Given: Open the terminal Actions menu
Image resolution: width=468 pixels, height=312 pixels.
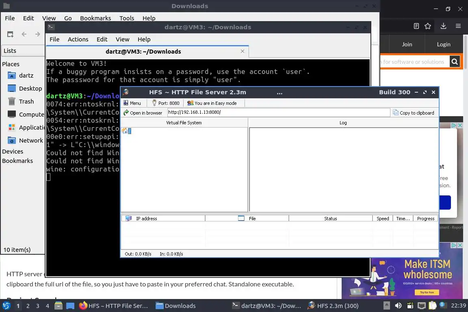Looking at the screenshot, I should pos(78,39).
